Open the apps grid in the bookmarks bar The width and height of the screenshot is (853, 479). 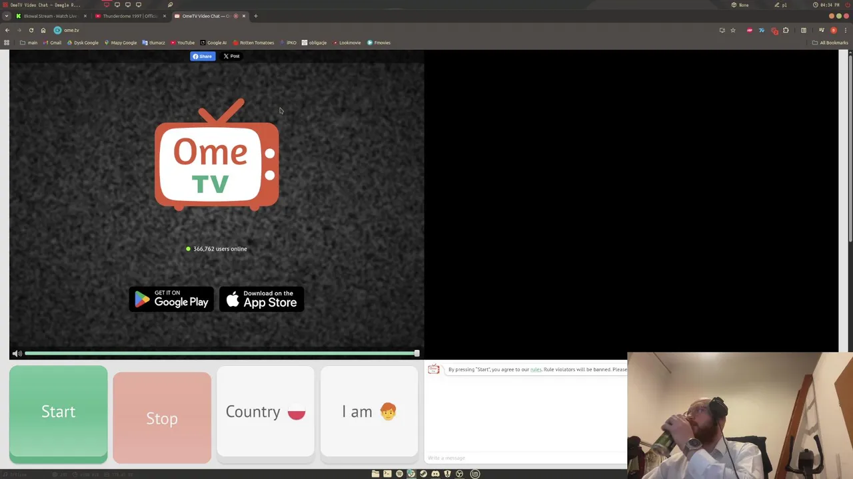(x=7, y=43)
